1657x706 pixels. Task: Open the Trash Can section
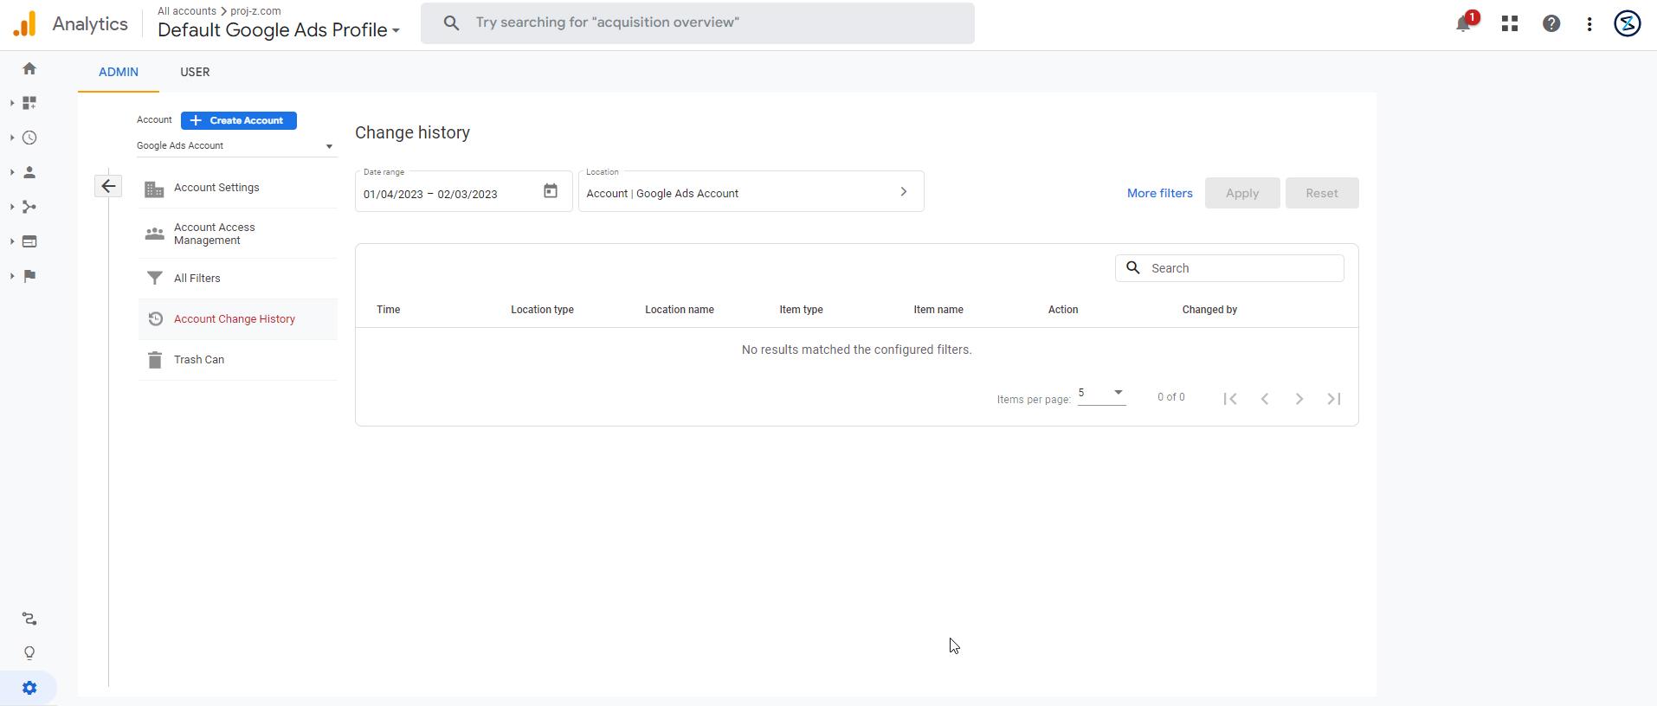pos(199,360)
